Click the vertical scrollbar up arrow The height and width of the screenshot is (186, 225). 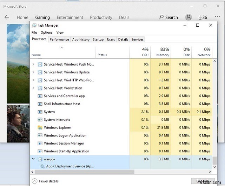[x=214, y=61]
